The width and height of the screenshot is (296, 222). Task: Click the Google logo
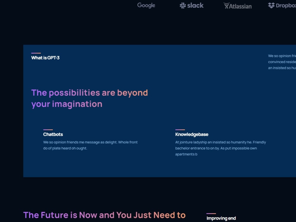tap(146, 5)
